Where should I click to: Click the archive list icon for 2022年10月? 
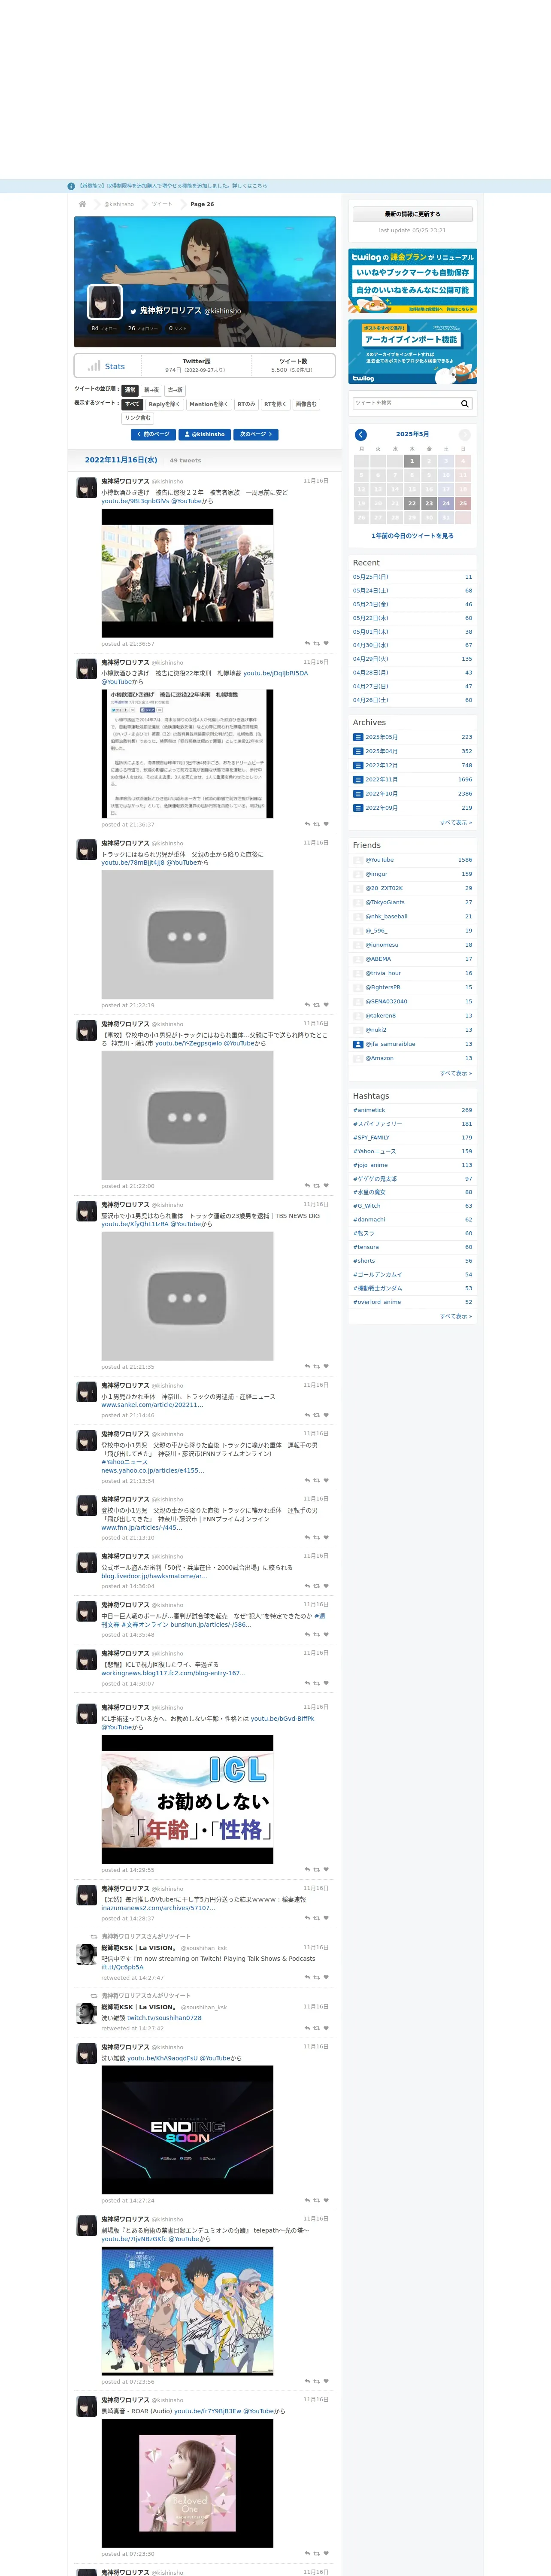(358, 793)
